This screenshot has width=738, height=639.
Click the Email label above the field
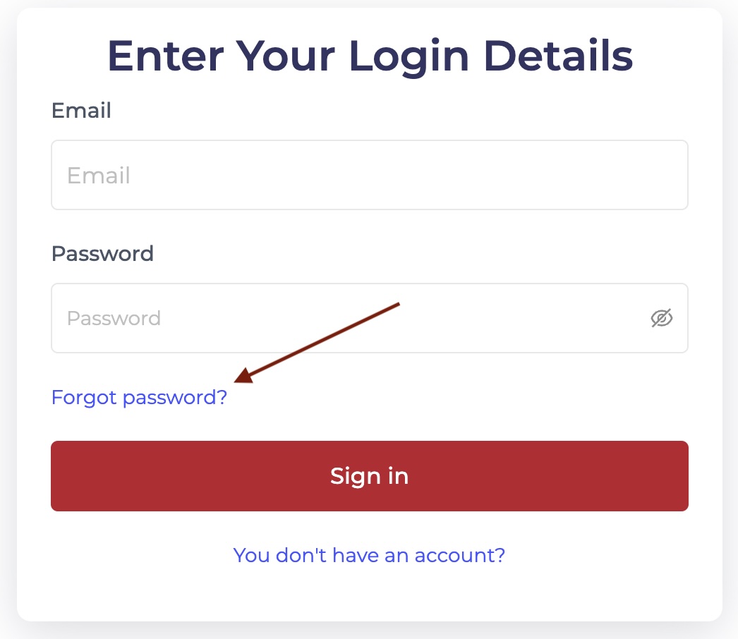click(x=81, y=111)
